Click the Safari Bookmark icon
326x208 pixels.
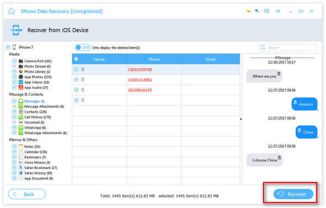[21, 167]
